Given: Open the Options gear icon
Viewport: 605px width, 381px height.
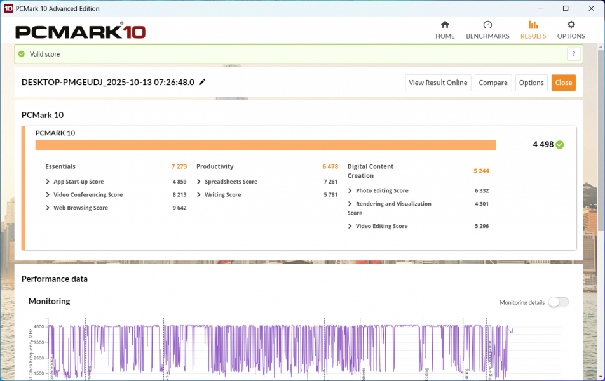Looking at the screenshot, I should point(571,25).
